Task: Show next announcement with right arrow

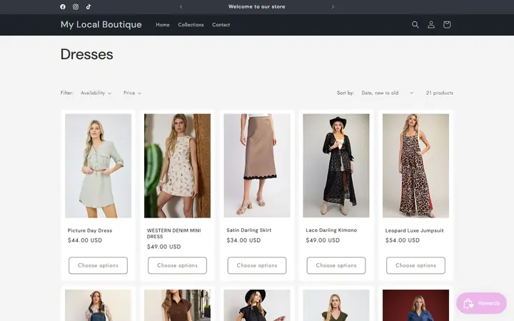Action: [333, 6]
